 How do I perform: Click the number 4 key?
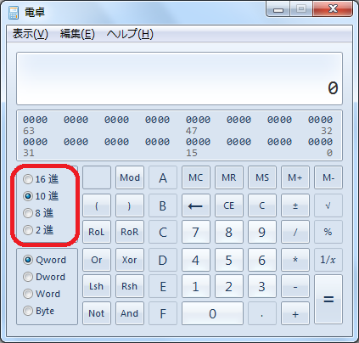196,260
